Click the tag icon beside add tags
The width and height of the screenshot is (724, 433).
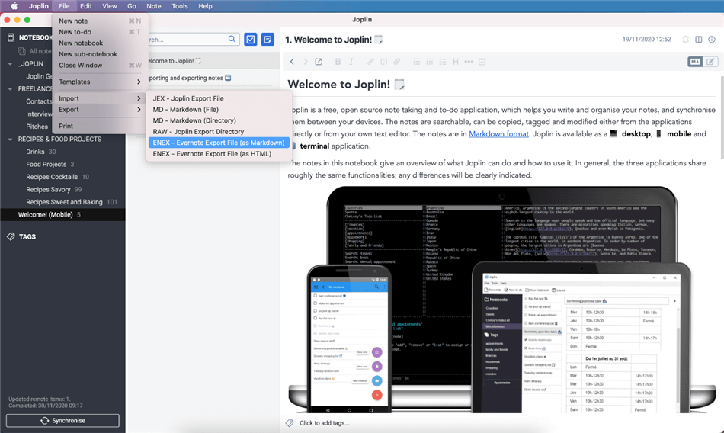(x=290, y=423)
